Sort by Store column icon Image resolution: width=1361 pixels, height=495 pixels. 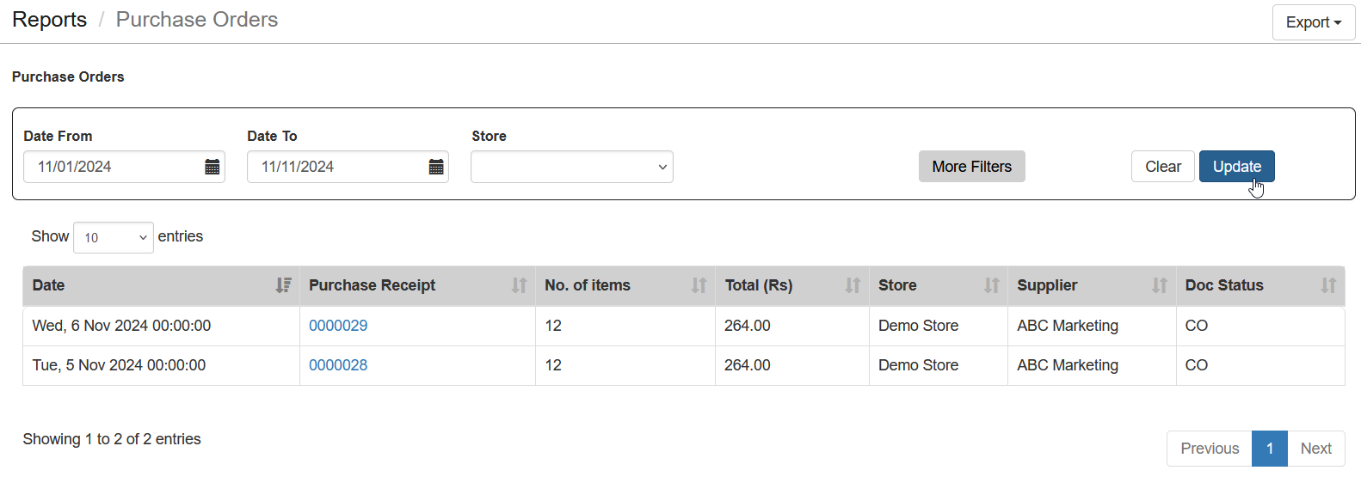coord(991,285)
